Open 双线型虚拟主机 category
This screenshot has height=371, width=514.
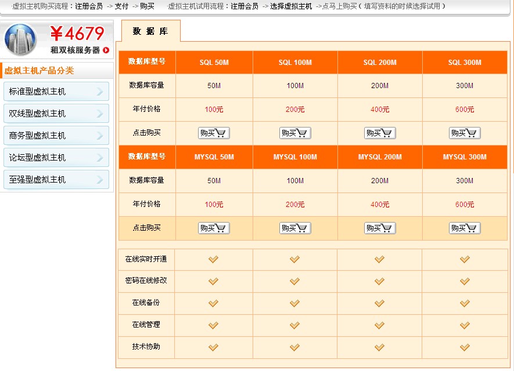(x=56, y=113)
